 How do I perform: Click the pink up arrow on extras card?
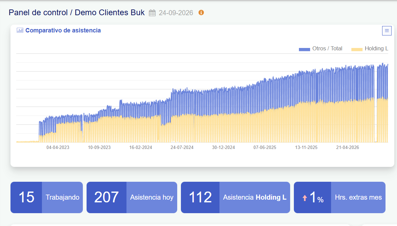coord(305,198)
